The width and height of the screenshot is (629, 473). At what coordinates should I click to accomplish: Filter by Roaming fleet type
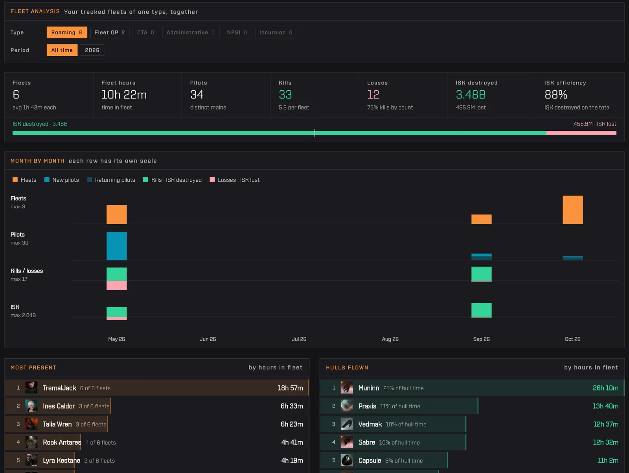pyautogui.click(x=67, y=33)
